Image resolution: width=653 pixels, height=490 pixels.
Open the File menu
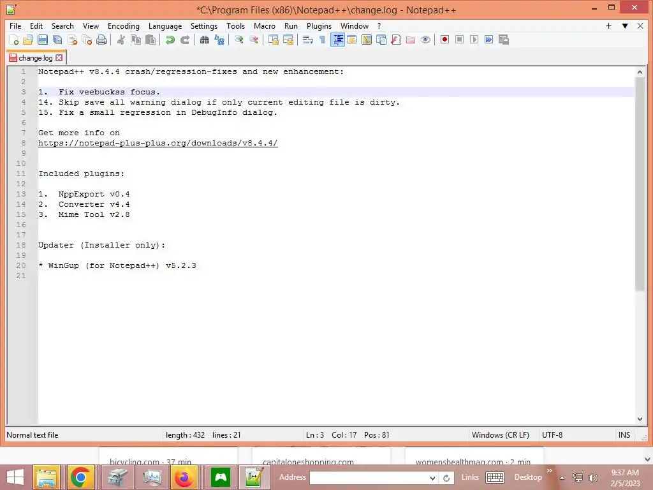tap(15, 26)
